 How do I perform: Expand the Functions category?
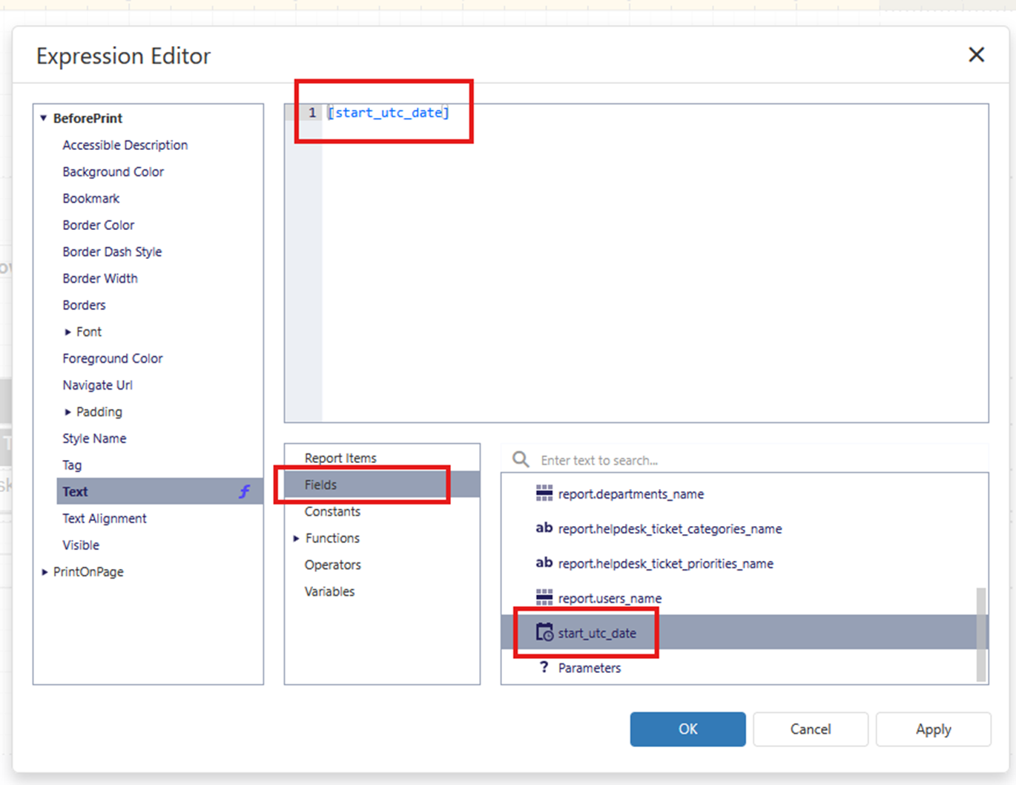(x=296, y=538)
